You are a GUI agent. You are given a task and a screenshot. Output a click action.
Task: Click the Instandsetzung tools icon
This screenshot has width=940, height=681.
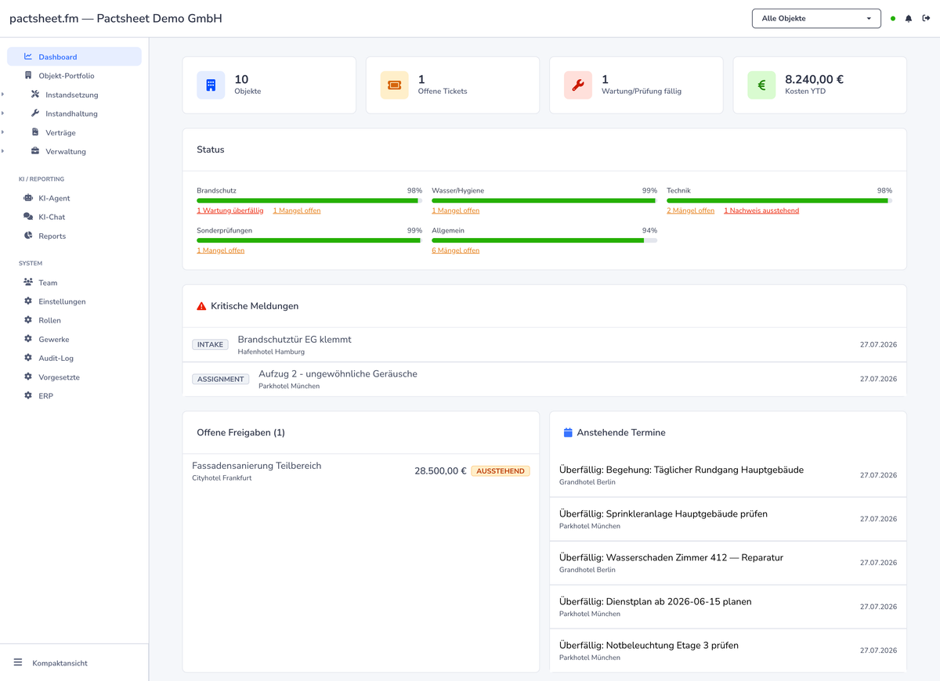35,95
